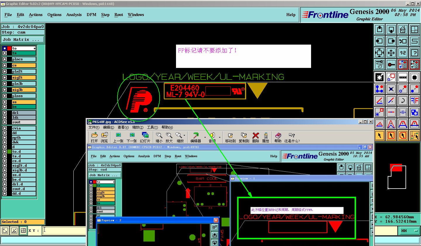Screen dimensions: 421x246
Task: Click the home view icon
Action: 403,29
